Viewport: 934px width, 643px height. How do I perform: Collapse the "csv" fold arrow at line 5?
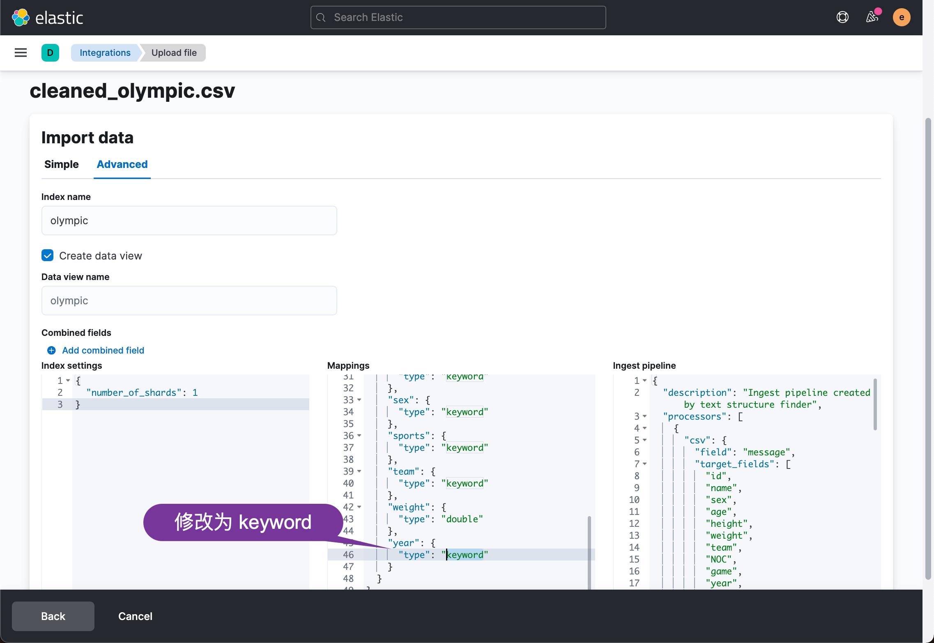tap(645, 440)
